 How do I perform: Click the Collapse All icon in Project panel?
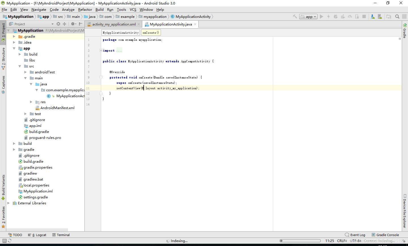64,24
